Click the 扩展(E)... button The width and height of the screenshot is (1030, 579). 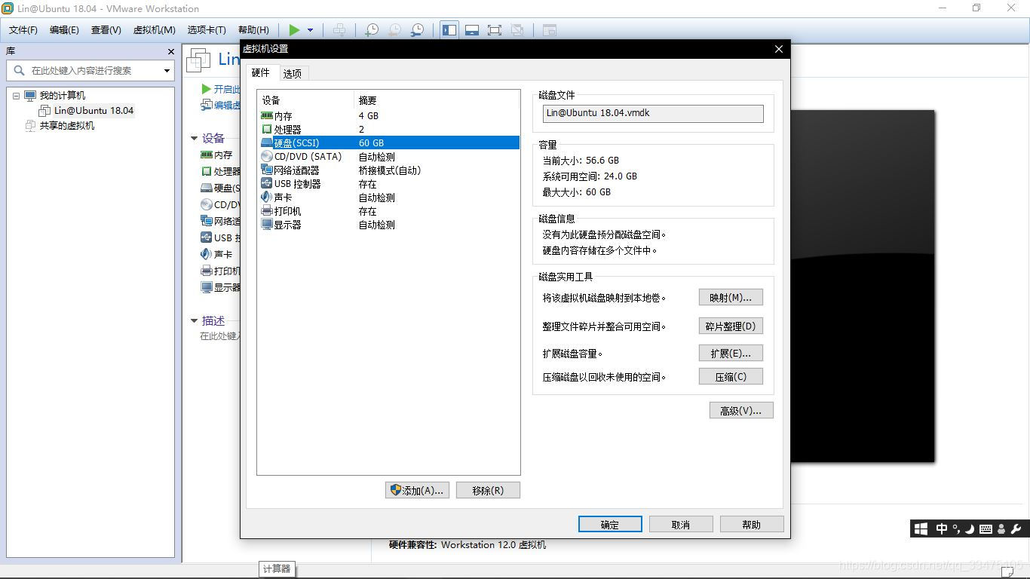[731, 353]
